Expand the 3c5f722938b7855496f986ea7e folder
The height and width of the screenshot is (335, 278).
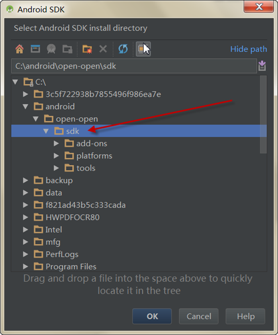pyautogui.click(x=25, y=94)
